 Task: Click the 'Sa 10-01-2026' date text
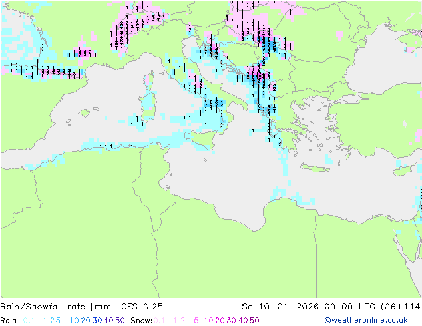tap(280, 307)
